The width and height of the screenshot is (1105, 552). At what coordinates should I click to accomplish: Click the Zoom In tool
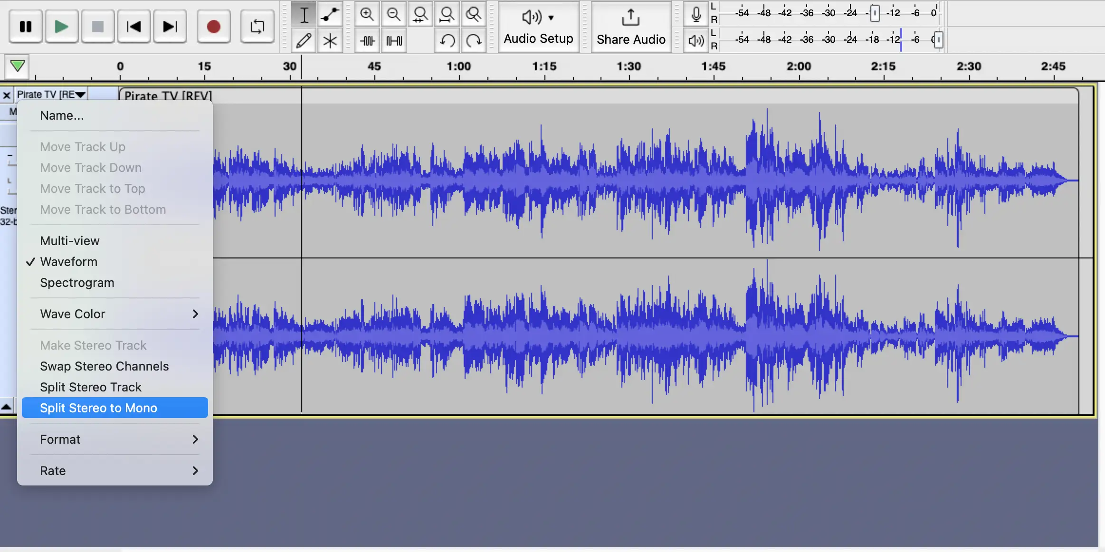click(366, 13)
